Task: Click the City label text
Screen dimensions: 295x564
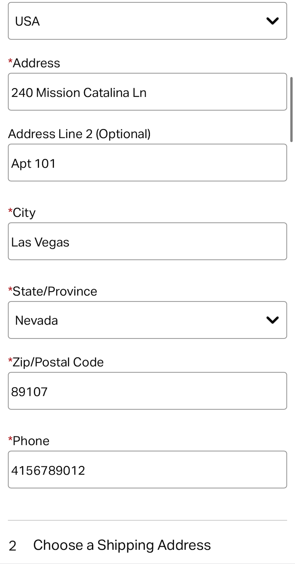Action: (x=24, y=213)
